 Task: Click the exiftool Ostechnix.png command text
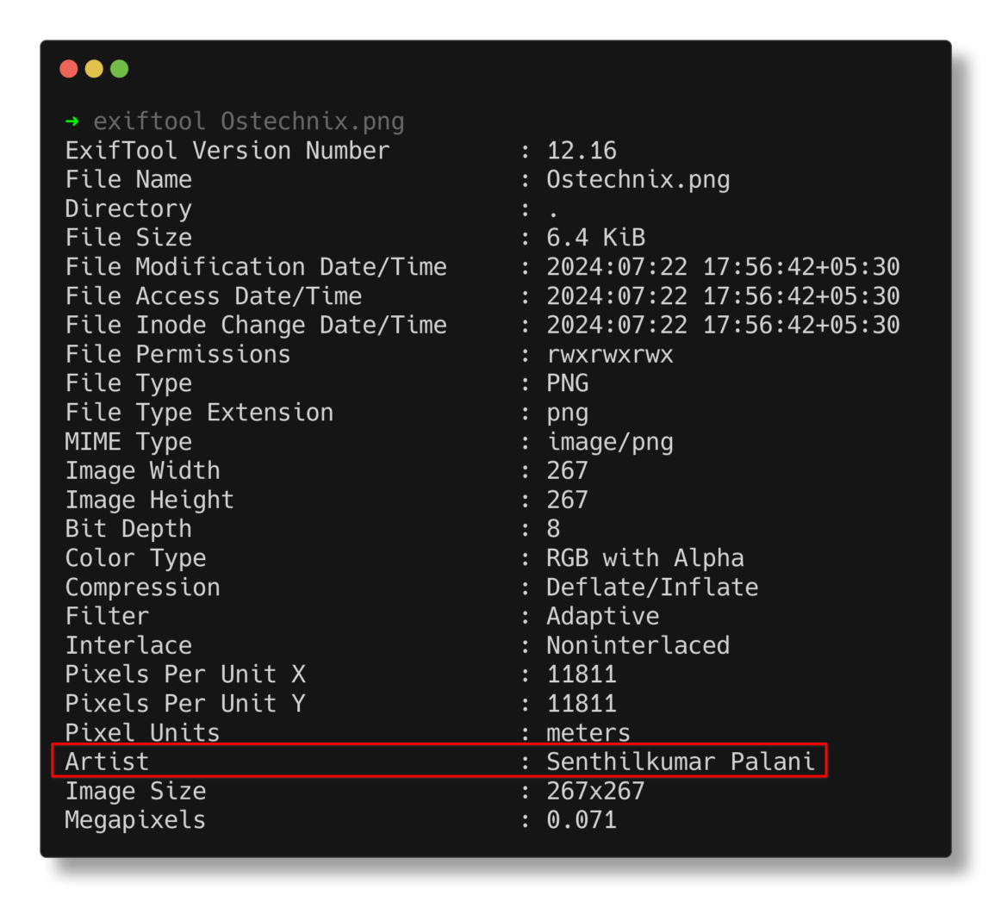tap(249, 121)
